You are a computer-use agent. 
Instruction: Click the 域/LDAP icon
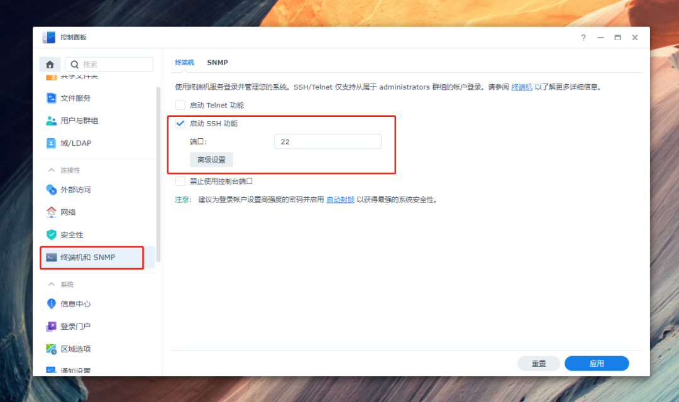(51, 143)
